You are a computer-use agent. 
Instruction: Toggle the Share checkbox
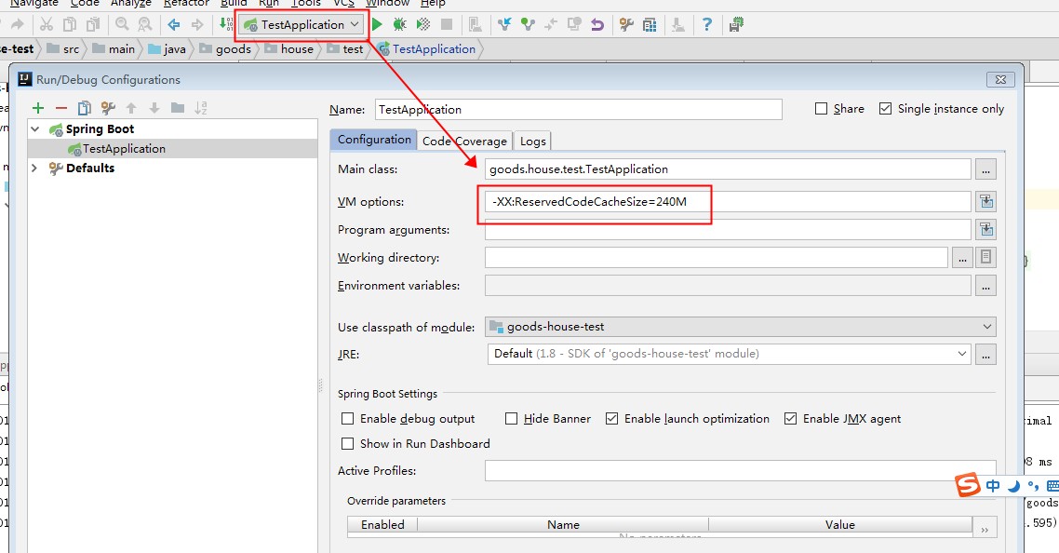(822, 109)
